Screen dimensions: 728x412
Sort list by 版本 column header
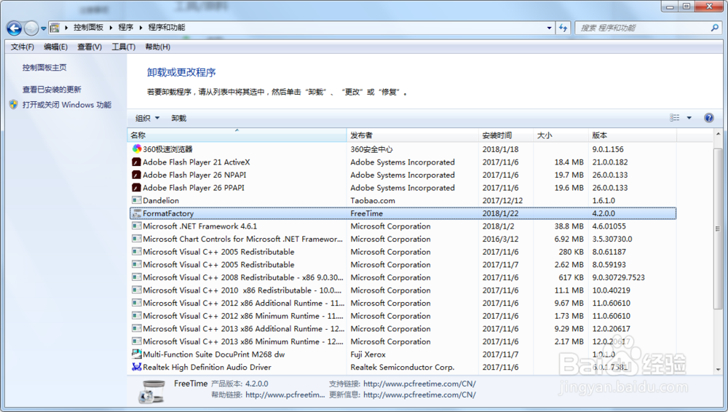633,135
